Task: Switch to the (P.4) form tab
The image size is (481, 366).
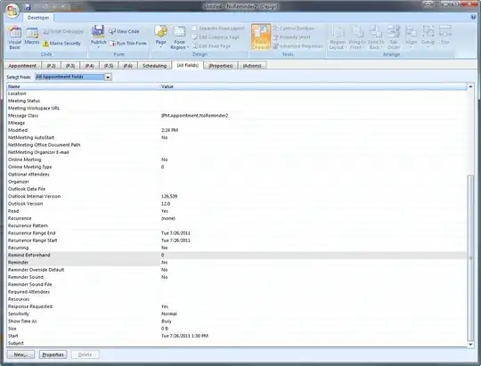Action: (89, 66)
